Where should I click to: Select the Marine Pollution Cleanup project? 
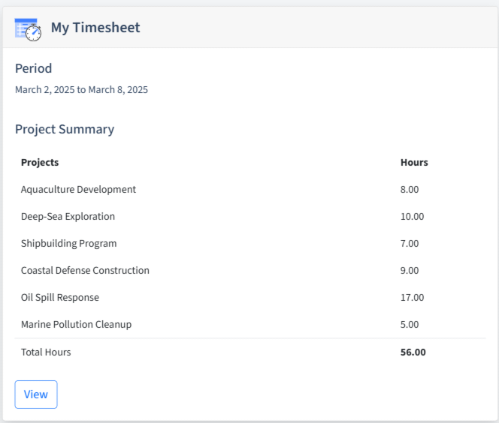(76, 324)
